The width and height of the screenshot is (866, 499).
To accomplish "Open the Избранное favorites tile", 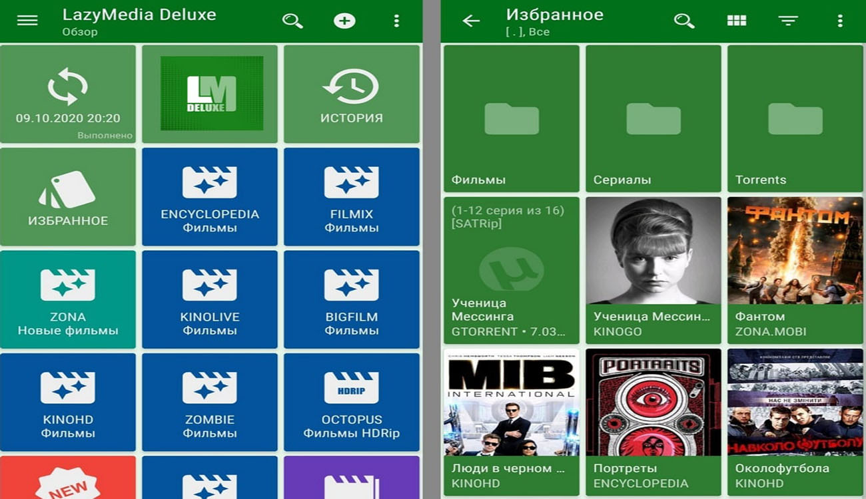I will 68,197.
